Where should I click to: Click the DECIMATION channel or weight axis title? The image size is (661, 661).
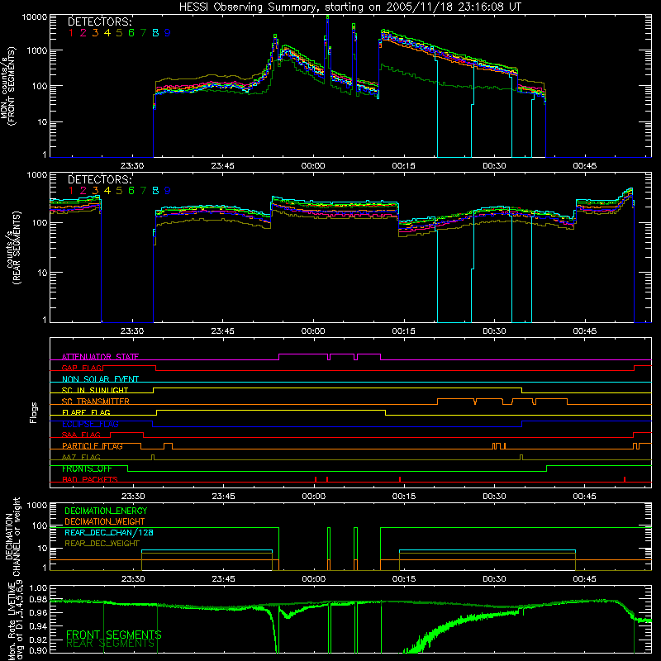12,536
